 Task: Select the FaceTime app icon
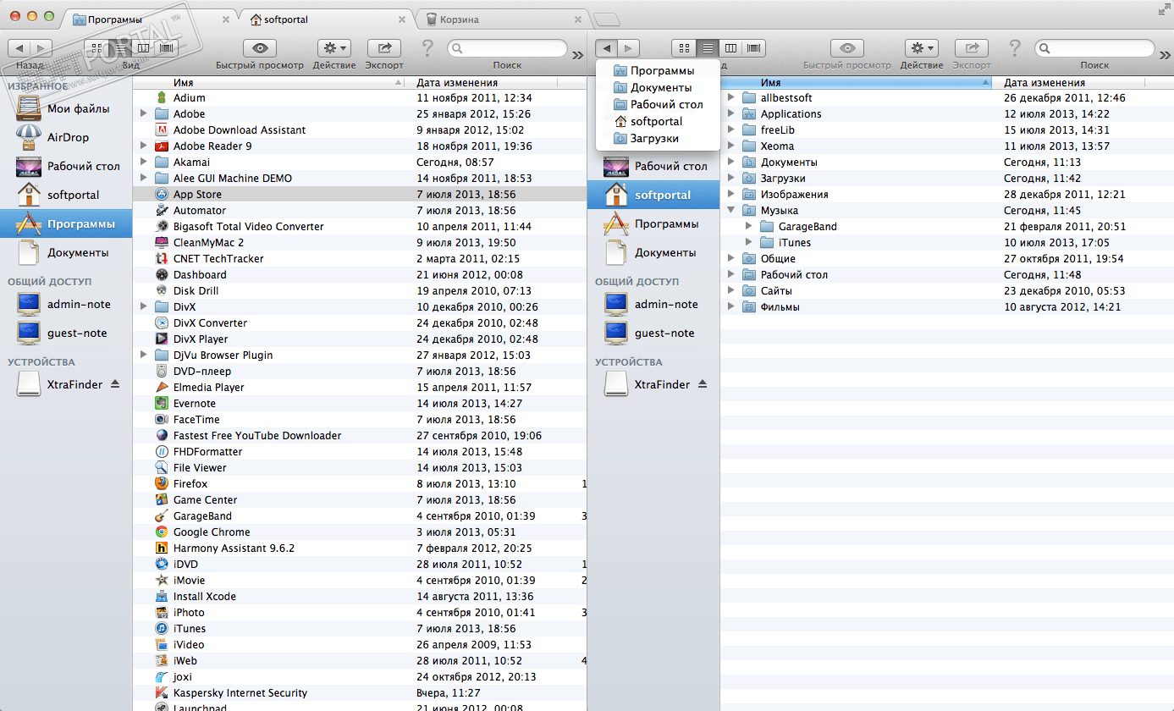tap(162, 420)
